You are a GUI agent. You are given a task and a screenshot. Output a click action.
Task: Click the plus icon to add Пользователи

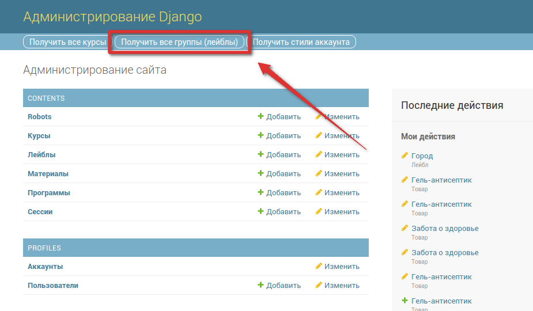click(x=260, y=285)
